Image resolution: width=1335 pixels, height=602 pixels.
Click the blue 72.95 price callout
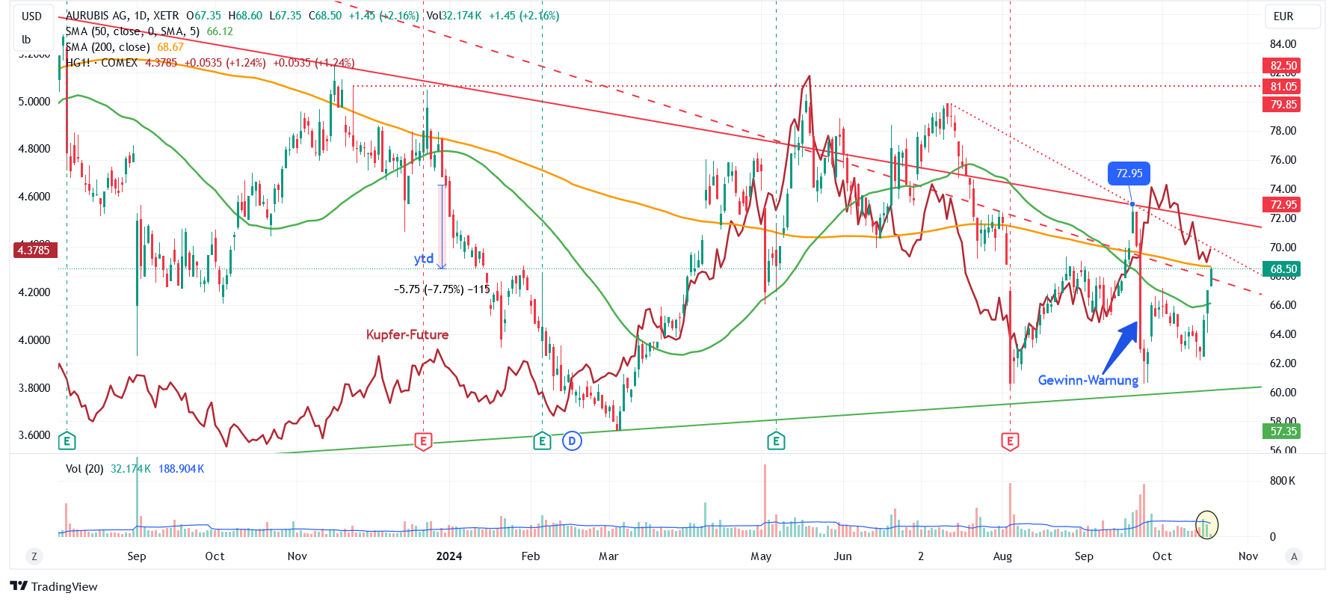(x=1129, y=173)
